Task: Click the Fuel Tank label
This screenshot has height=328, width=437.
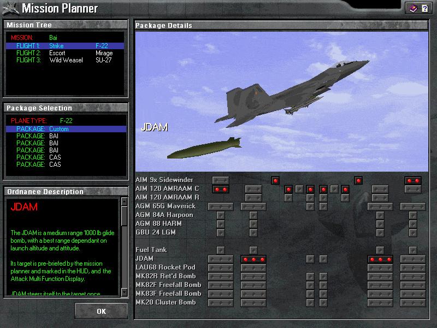Action: (151, 250)
